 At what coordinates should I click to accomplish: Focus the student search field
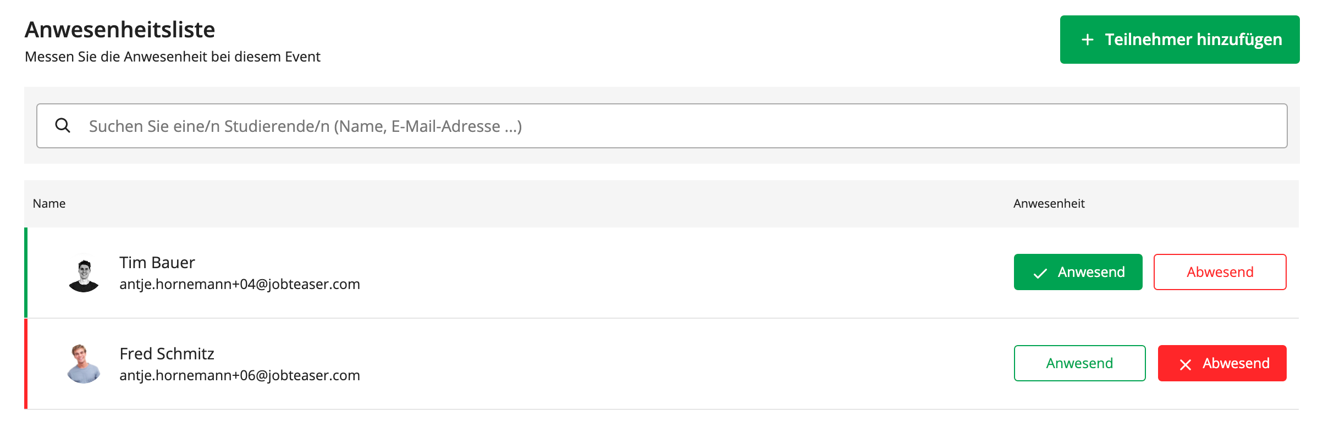point(661,126)
